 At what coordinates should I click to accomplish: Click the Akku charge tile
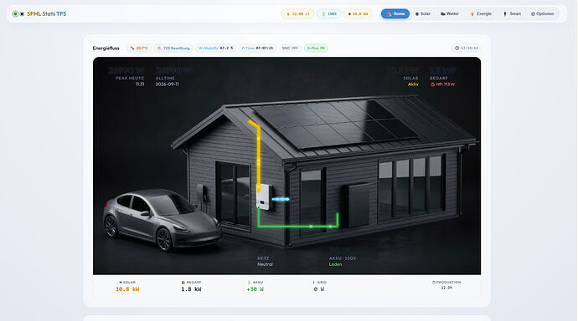255,287
